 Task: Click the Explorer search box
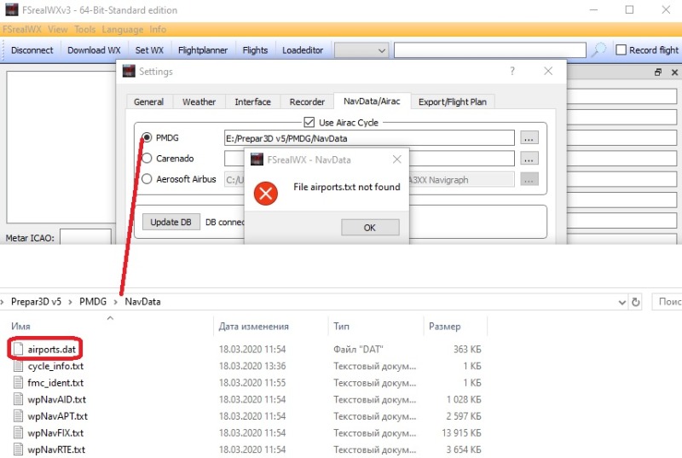coord(667,301)
